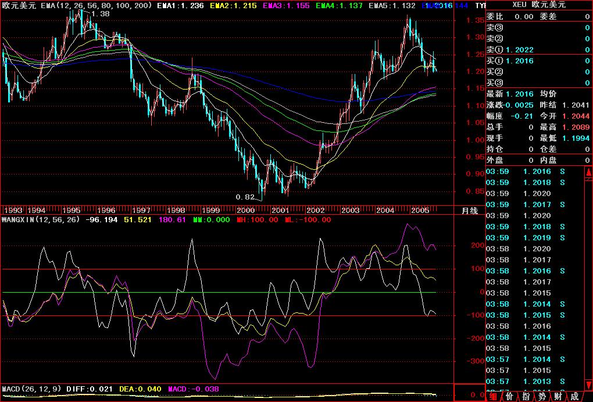
Task: Select the WANGXIN value -96.194
Action: (x=101, y=219)
